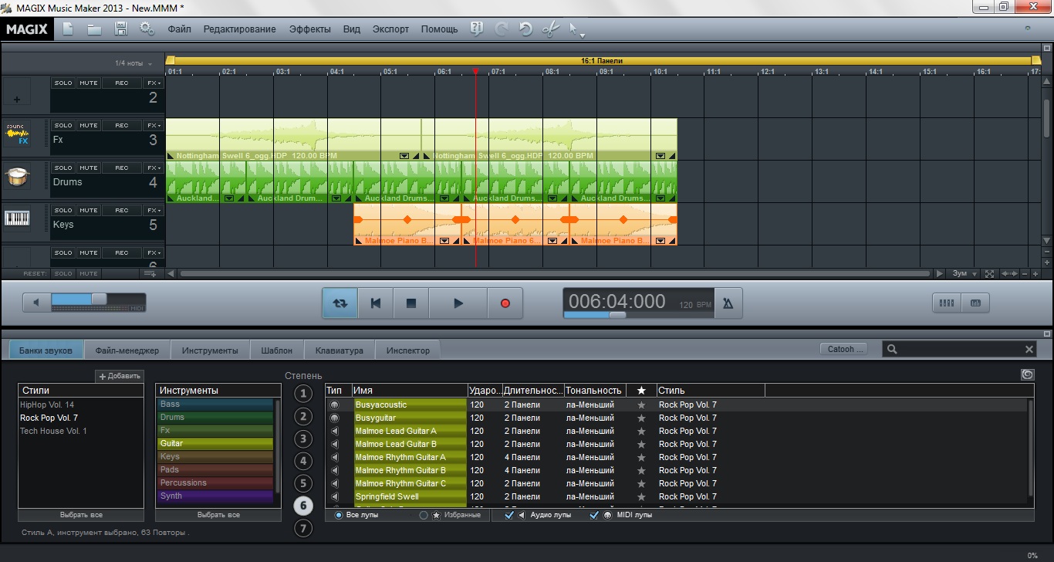1054x562 pixels.
Task: Toggle the metronome icon beside the BPM
Action: point(728,303)
